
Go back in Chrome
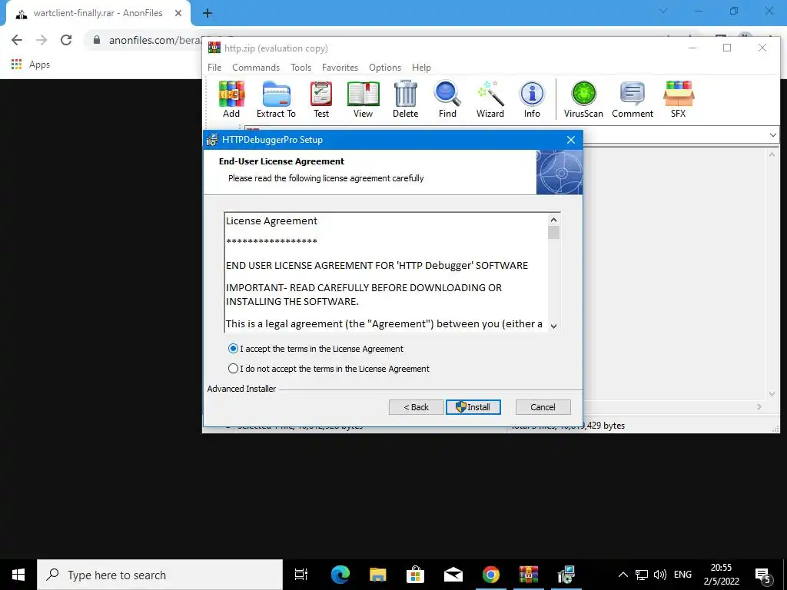pyautogui.click(x=17, y=40)
